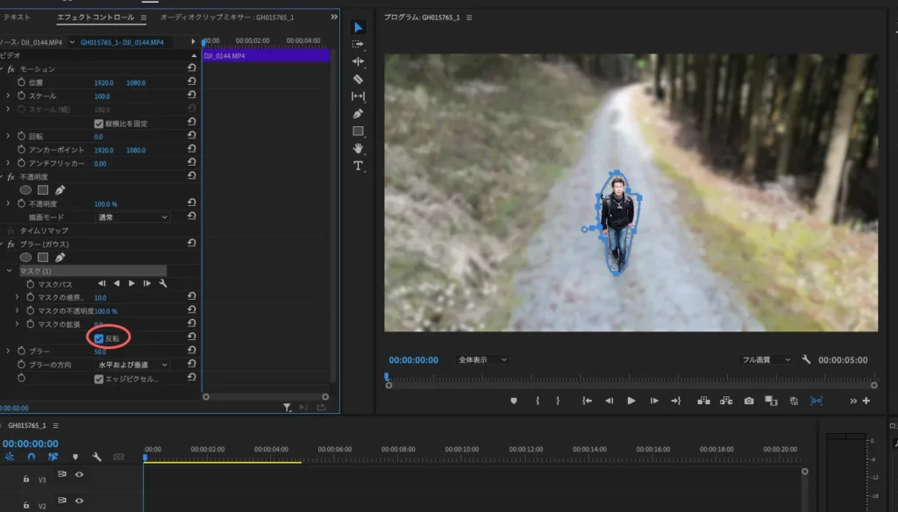The image size is (898, 512).
Task: Select the Razor tool
Action: (358, 79)
